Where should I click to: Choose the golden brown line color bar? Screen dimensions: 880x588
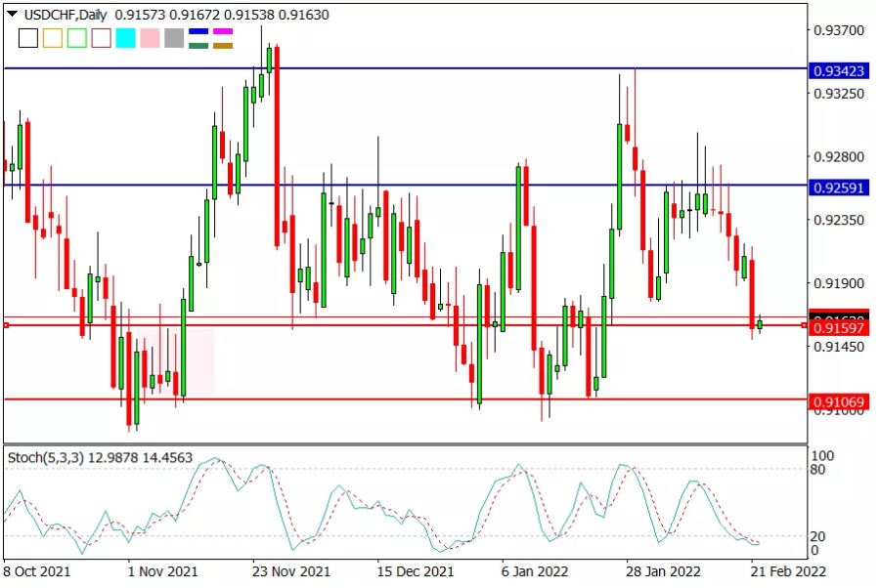pos(223,45)
